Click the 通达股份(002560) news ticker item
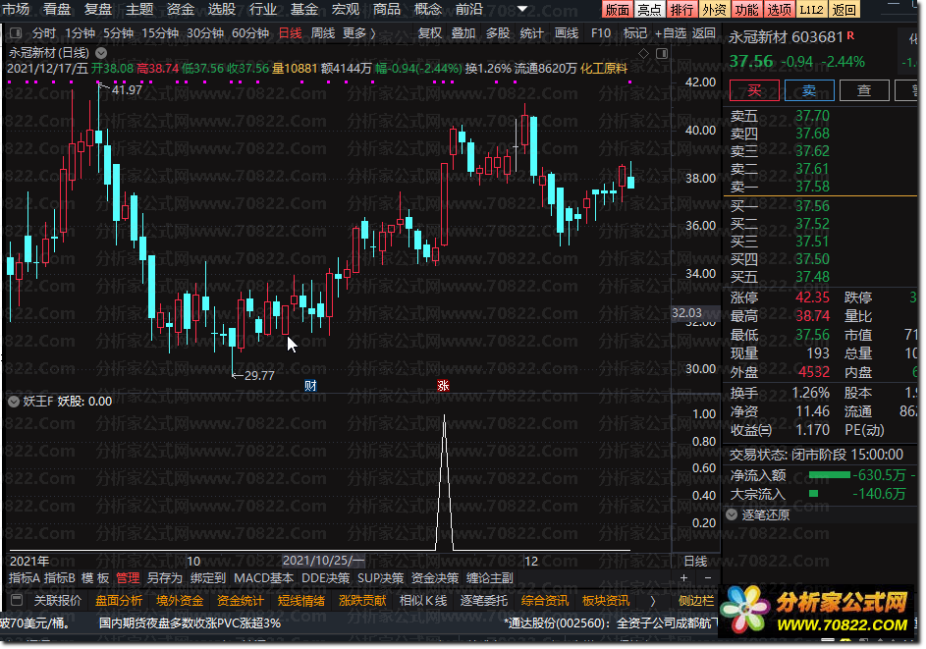Viewport: 926px width, 649px height. (x=611, y=623)
